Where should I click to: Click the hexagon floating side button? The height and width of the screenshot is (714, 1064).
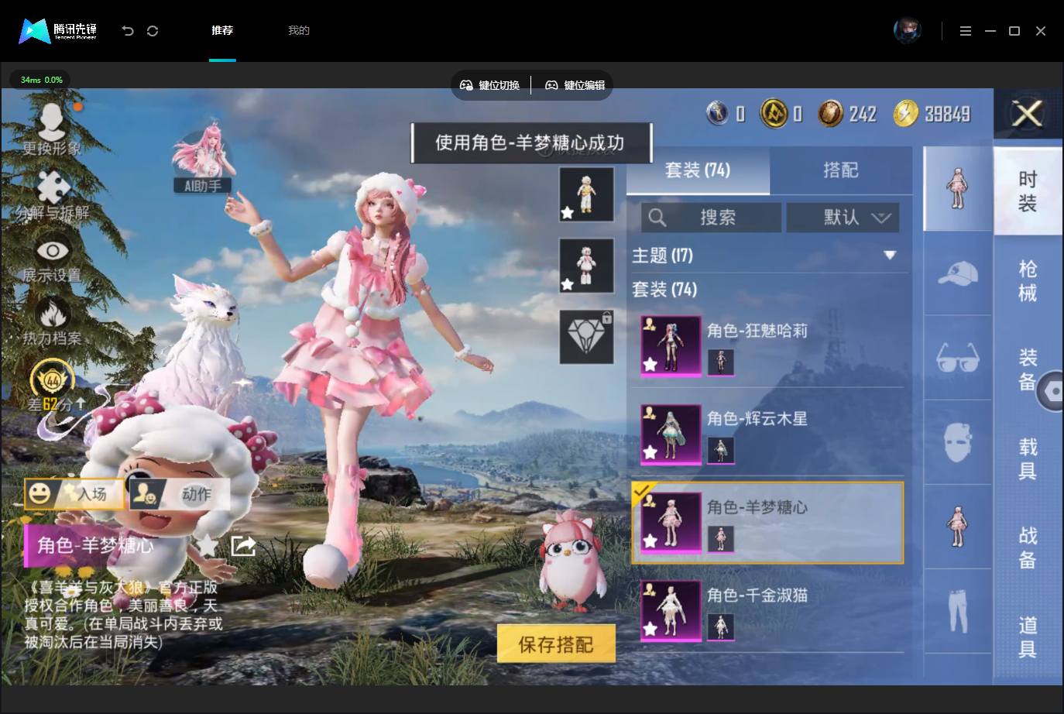point(1052,391)
